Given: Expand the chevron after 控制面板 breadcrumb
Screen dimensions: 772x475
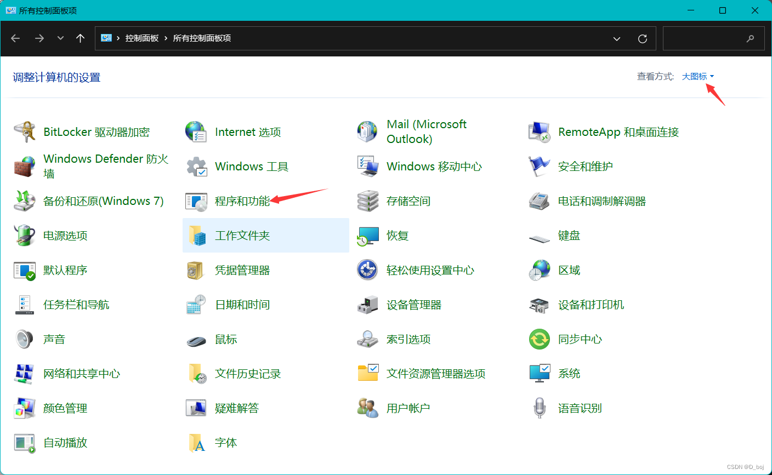Looking at the screenshot, I should coord(166,38).
